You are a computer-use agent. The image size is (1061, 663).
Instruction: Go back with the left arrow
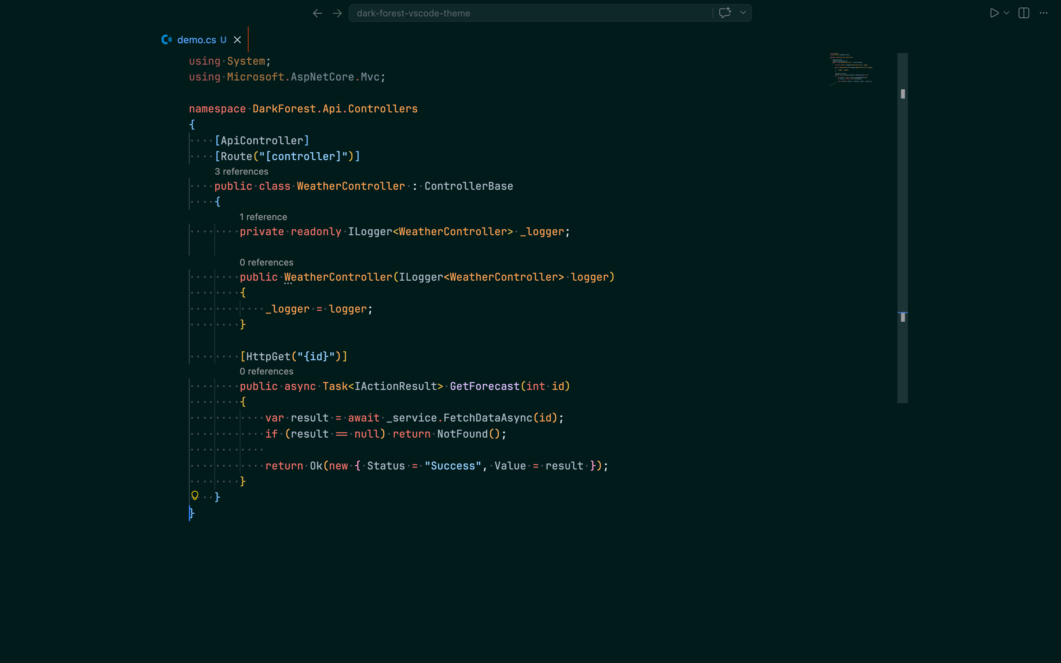[317, 13]
